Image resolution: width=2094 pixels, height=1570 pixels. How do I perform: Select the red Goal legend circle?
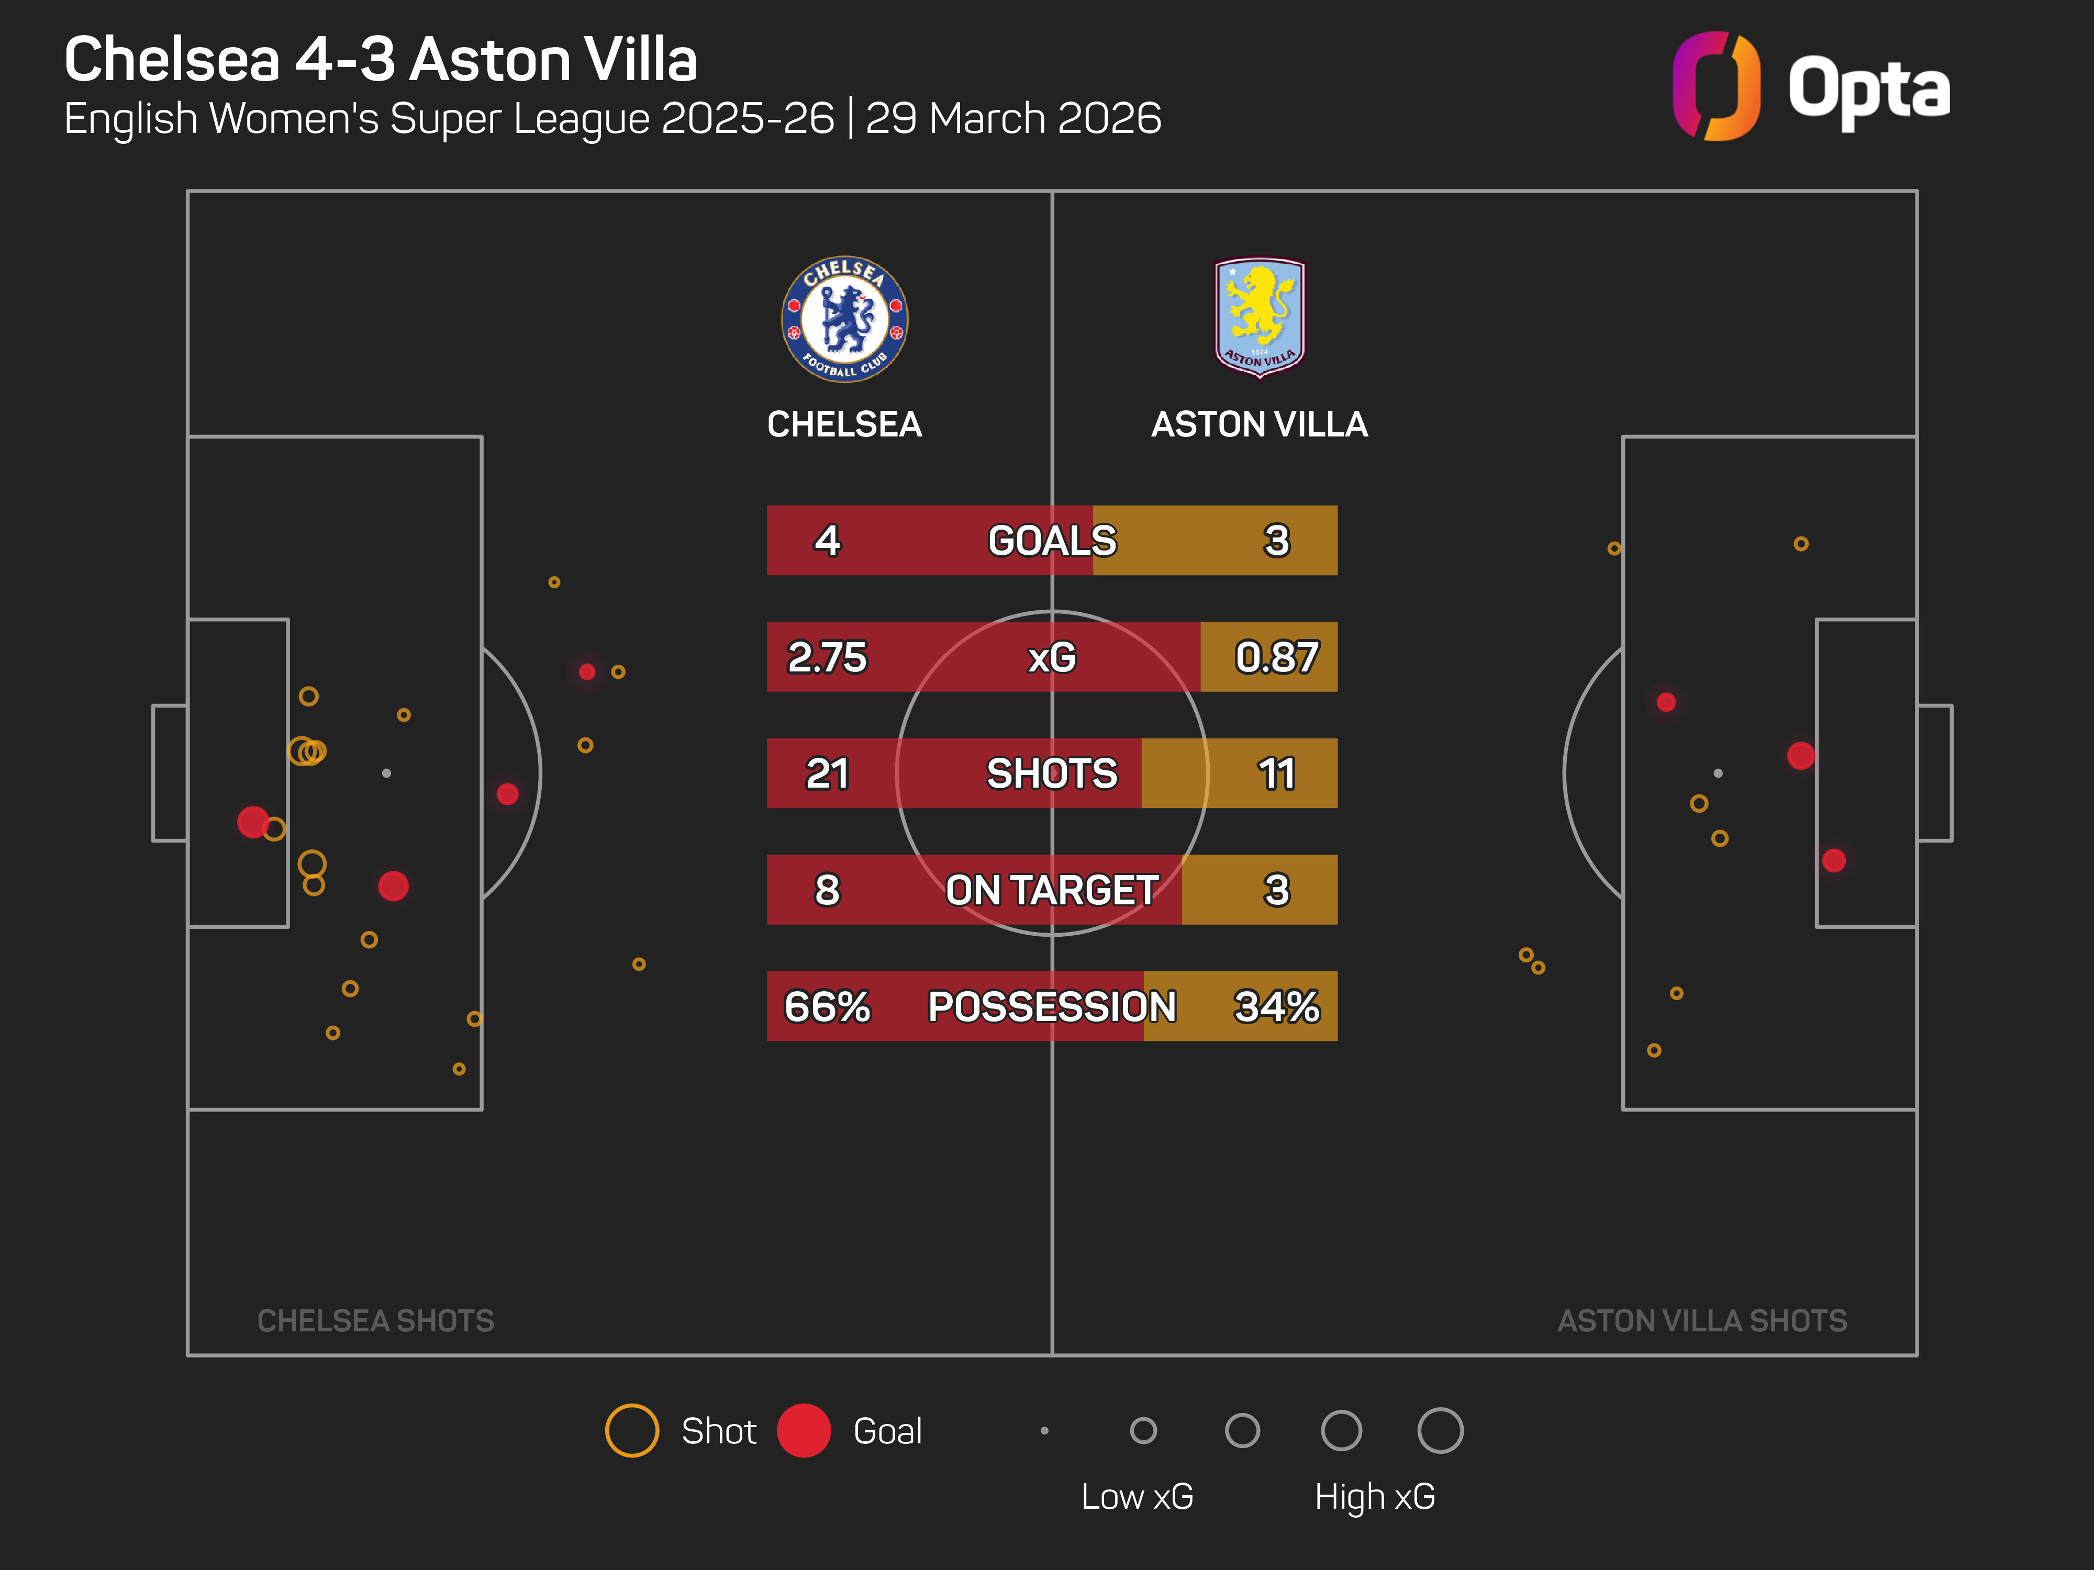point(803,1430)
